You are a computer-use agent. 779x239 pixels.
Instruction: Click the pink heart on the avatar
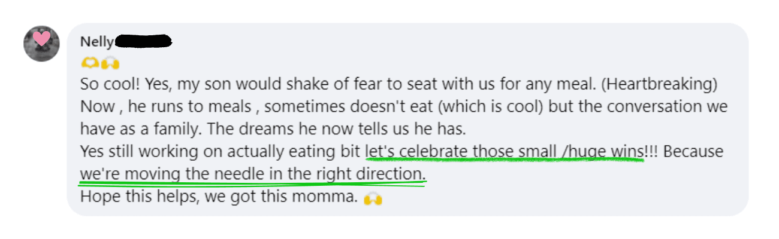click(41, 39)
